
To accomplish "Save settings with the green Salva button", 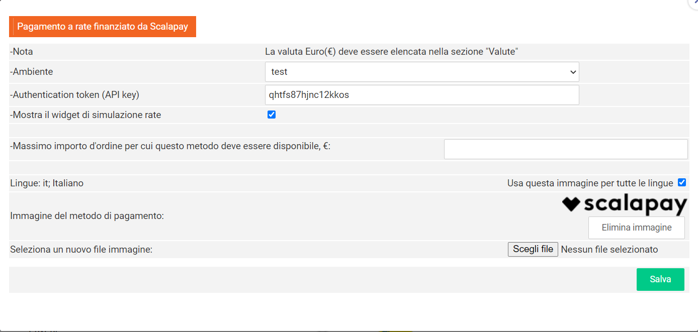I will 660,279.
